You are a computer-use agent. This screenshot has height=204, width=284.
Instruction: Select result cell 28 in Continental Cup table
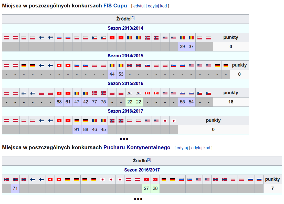tap(155, 188)
